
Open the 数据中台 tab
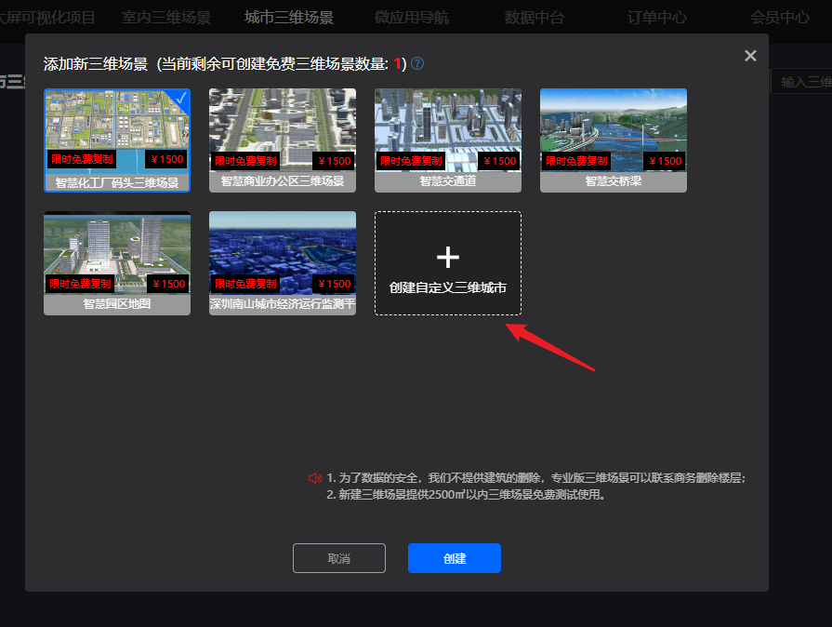[535, 18]
